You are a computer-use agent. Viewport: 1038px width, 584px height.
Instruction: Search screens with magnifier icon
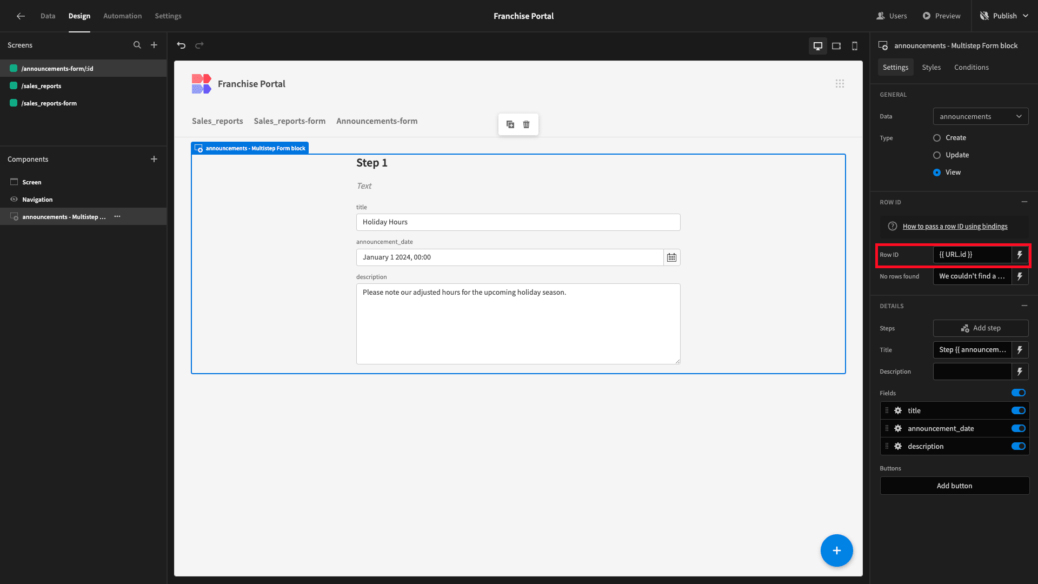137,45
